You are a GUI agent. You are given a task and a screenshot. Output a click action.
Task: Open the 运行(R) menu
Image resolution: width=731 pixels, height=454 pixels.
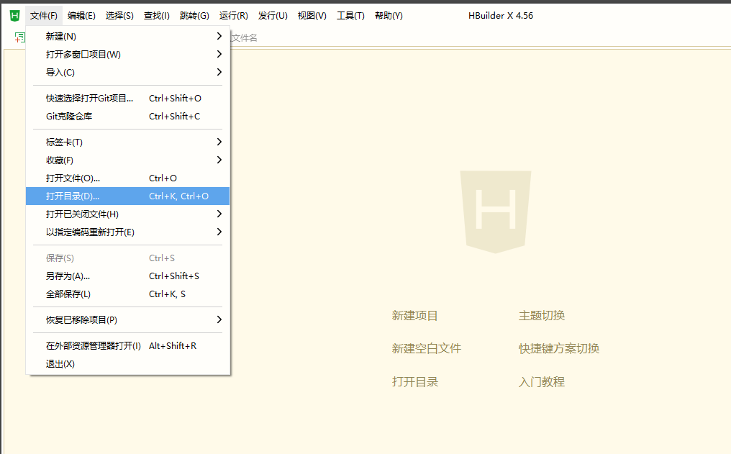[x=234, y=15]
